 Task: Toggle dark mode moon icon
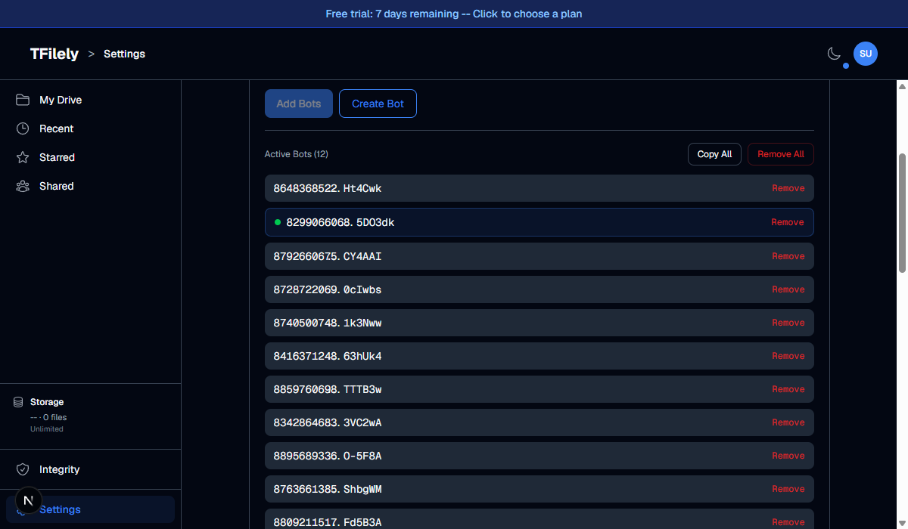click(834, 54)
